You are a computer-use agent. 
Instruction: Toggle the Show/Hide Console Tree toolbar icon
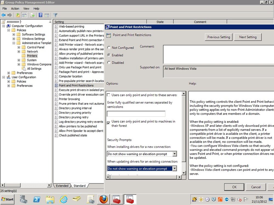pos(24,15)
